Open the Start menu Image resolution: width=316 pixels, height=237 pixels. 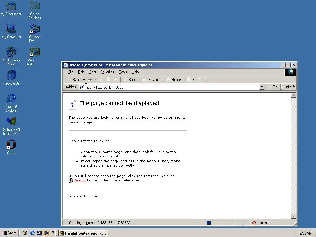[9, 233]
